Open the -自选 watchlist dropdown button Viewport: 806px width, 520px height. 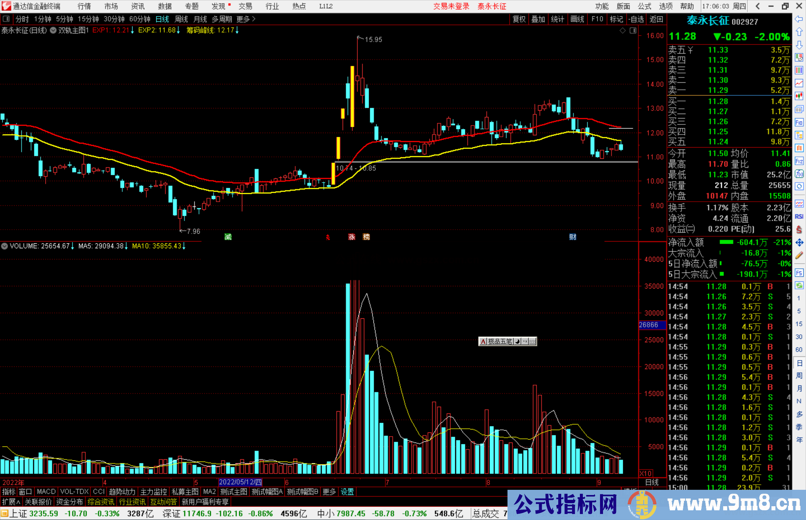click(x=636, y=19)
